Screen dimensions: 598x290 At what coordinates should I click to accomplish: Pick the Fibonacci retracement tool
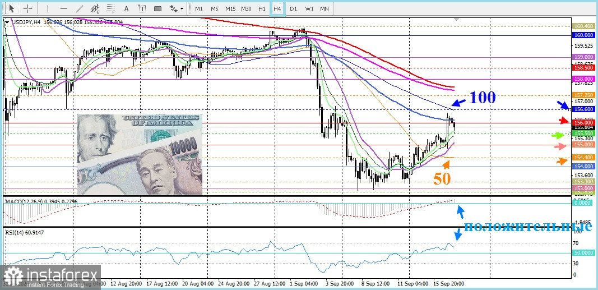point(111,8)
